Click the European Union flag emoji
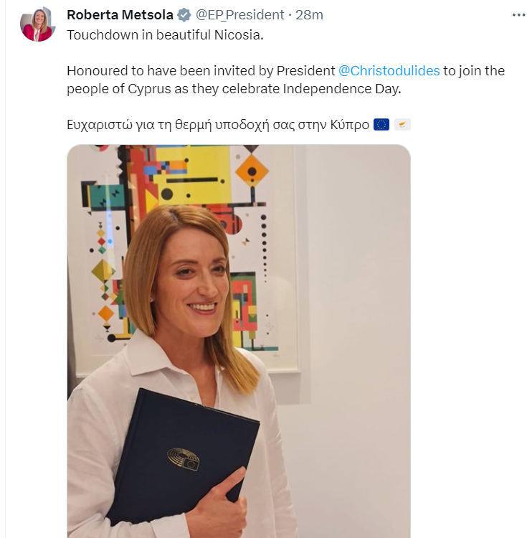 [381, 125]
